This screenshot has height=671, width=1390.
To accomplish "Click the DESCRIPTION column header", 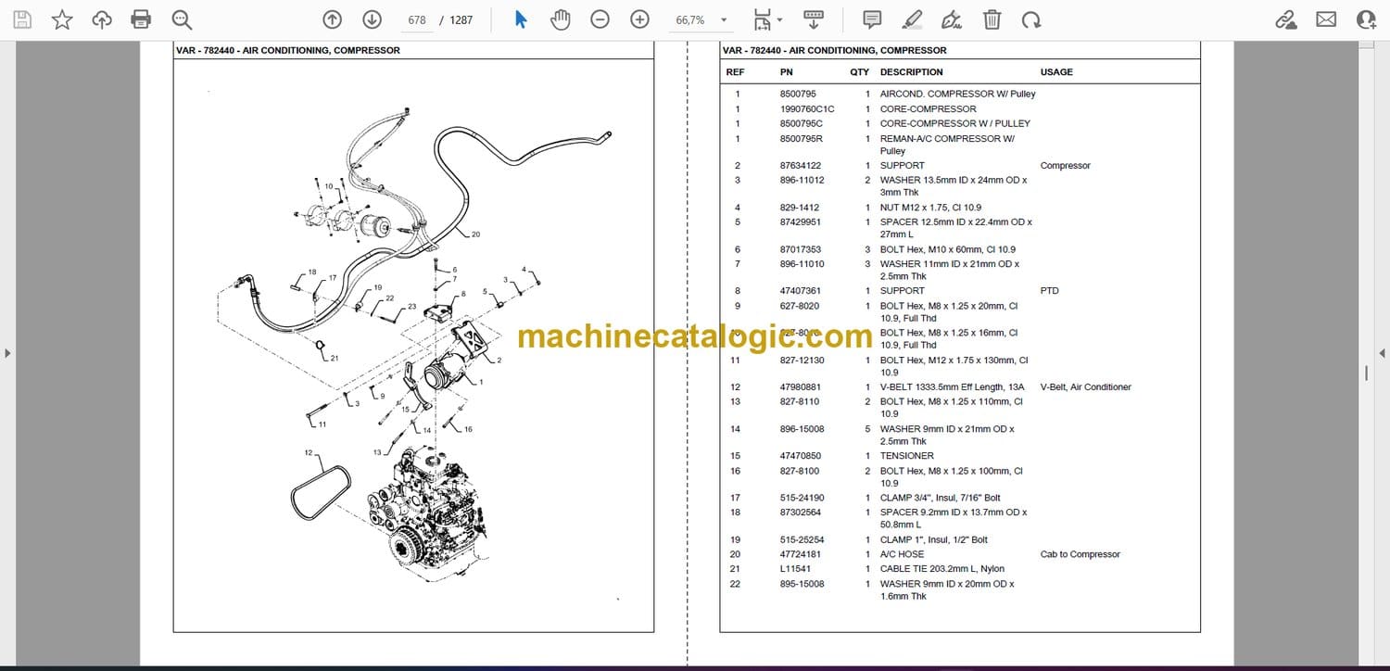I will [x=912, y=72].
